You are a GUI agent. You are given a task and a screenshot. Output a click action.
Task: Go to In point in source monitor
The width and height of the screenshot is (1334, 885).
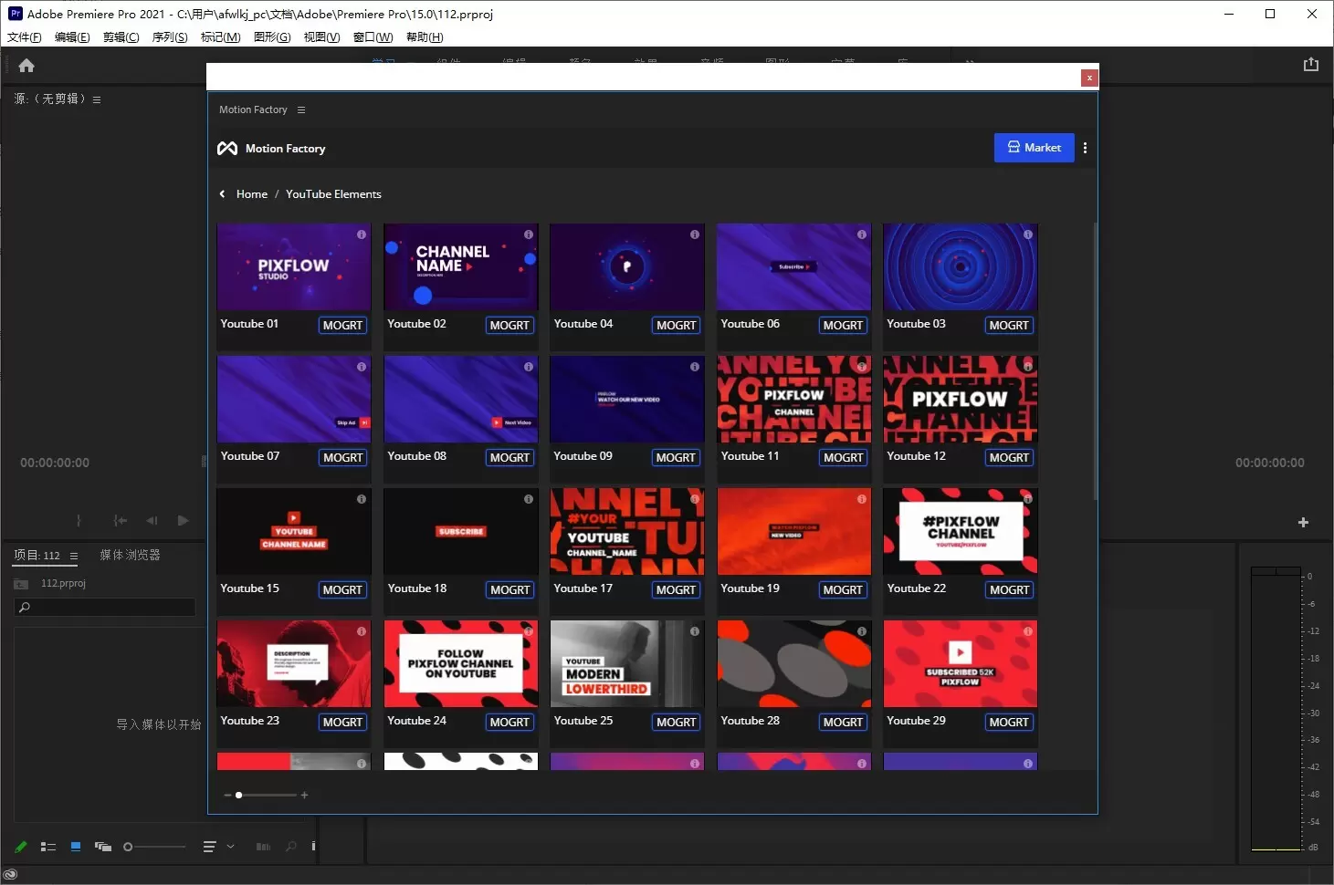[120, 520]
